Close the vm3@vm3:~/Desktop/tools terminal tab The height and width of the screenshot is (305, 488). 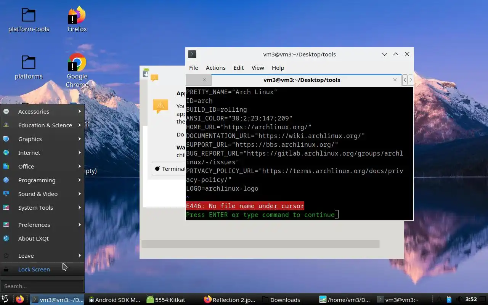395,80
